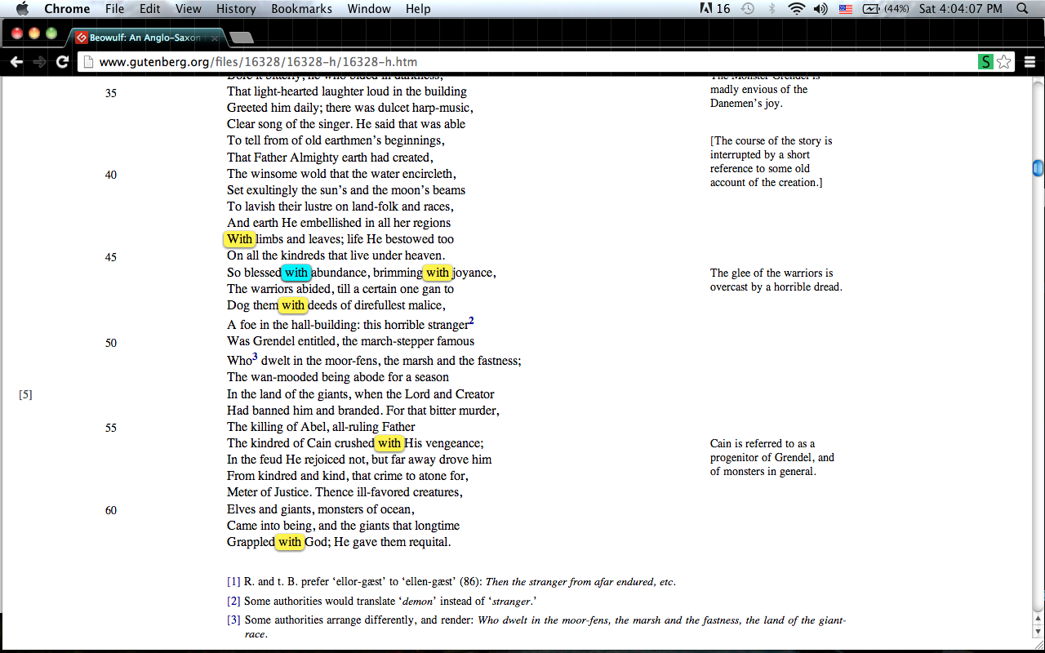The image size is (1045, 653).
Task: Open the Help menu
Action: tap(418, 9)
